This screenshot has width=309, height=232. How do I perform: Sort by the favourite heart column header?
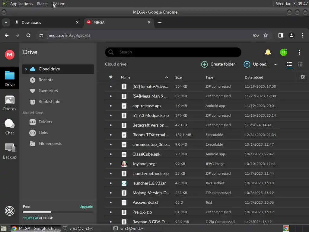pos(111,77)
